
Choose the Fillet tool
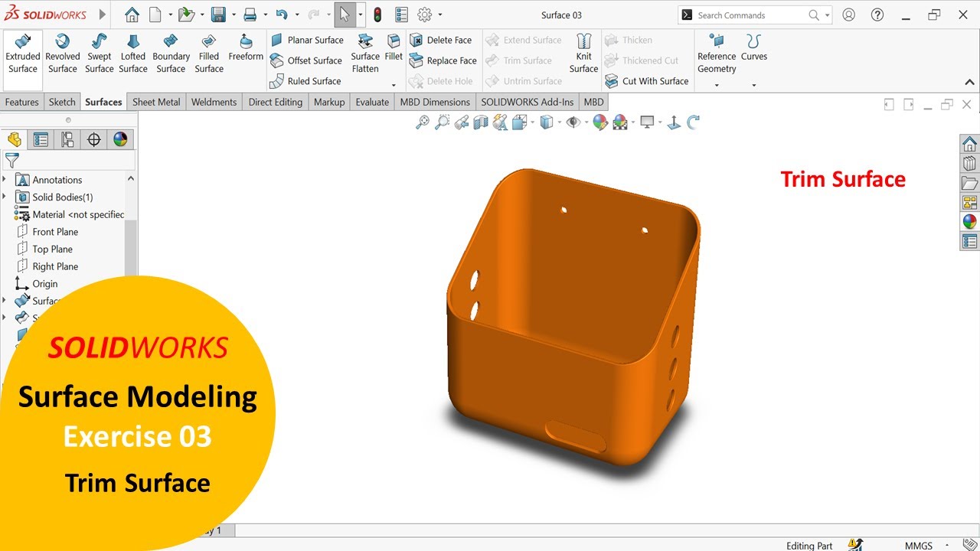(394, 47)
